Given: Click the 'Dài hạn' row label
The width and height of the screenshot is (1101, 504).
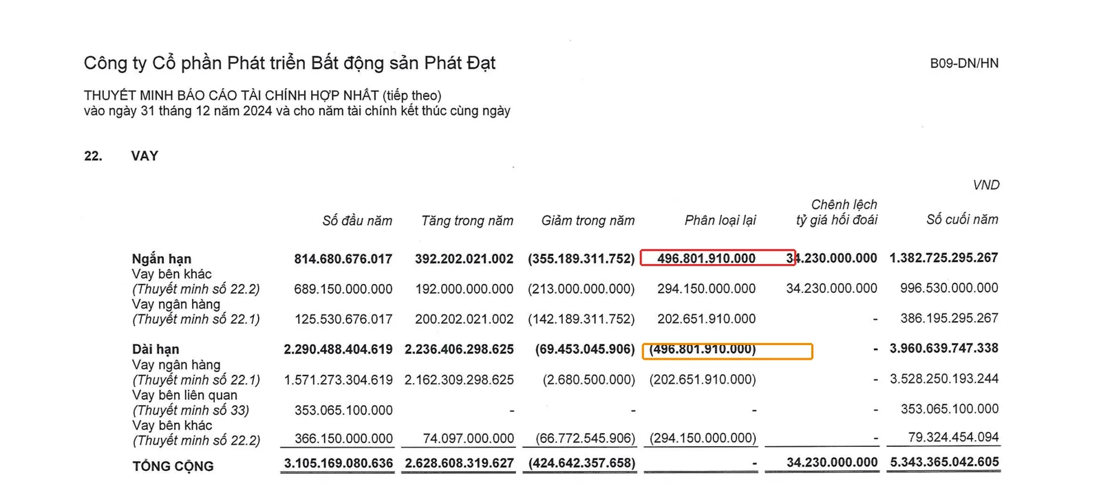Looking at the screenshot, I should click(156, 349).
